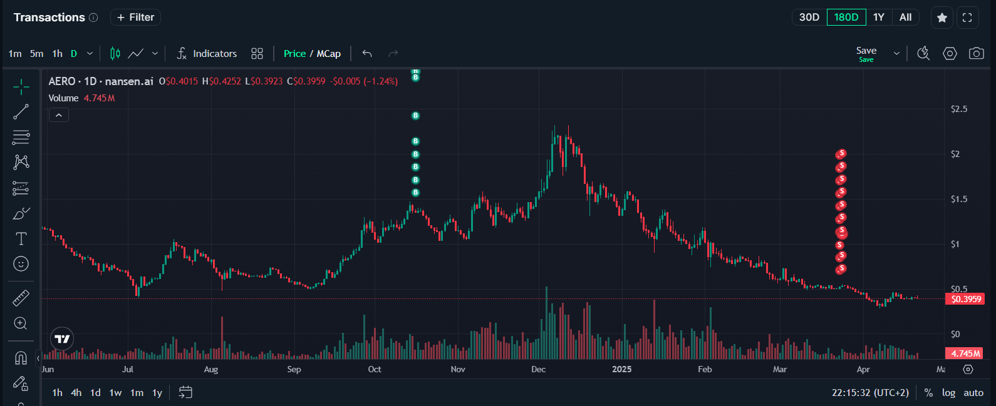
Task: Select the brush drawing tool
Action: click(21, 213)
